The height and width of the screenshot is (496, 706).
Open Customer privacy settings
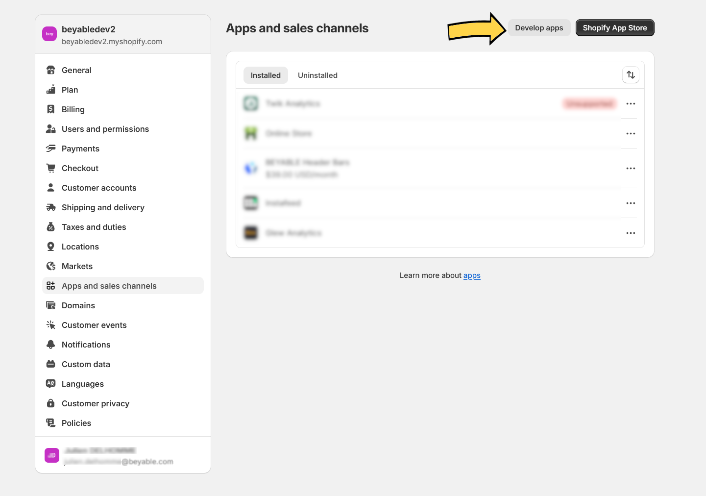click(123, 403)
